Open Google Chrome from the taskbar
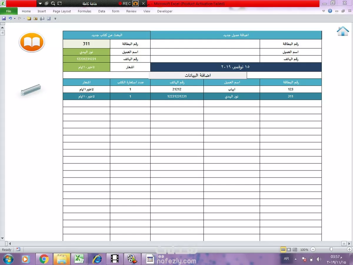Image resolution: width=353 pixels, height=265 pixels. (x=44, y=259)
